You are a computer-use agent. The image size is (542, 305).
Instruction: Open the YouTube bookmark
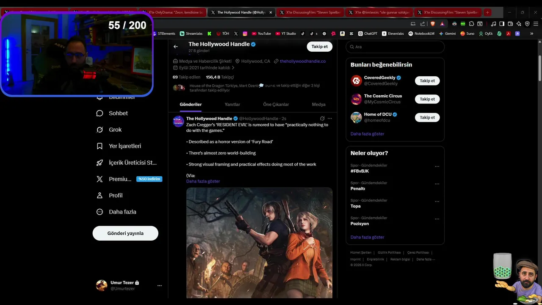point(261,33)
